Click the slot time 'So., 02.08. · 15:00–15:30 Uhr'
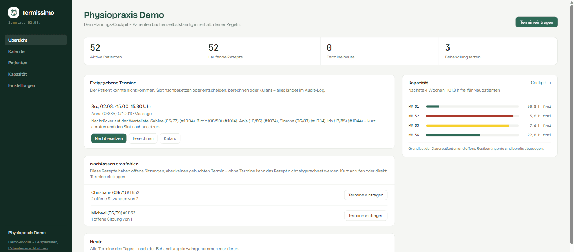 point(121,107)
